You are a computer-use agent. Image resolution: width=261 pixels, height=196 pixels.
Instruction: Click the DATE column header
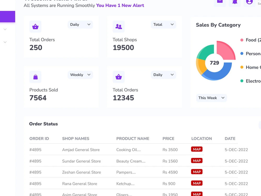point(230,139)
